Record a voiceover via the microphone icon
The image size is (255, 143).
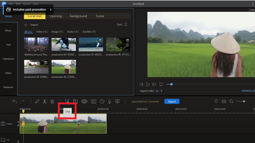[x=109, y=101]
